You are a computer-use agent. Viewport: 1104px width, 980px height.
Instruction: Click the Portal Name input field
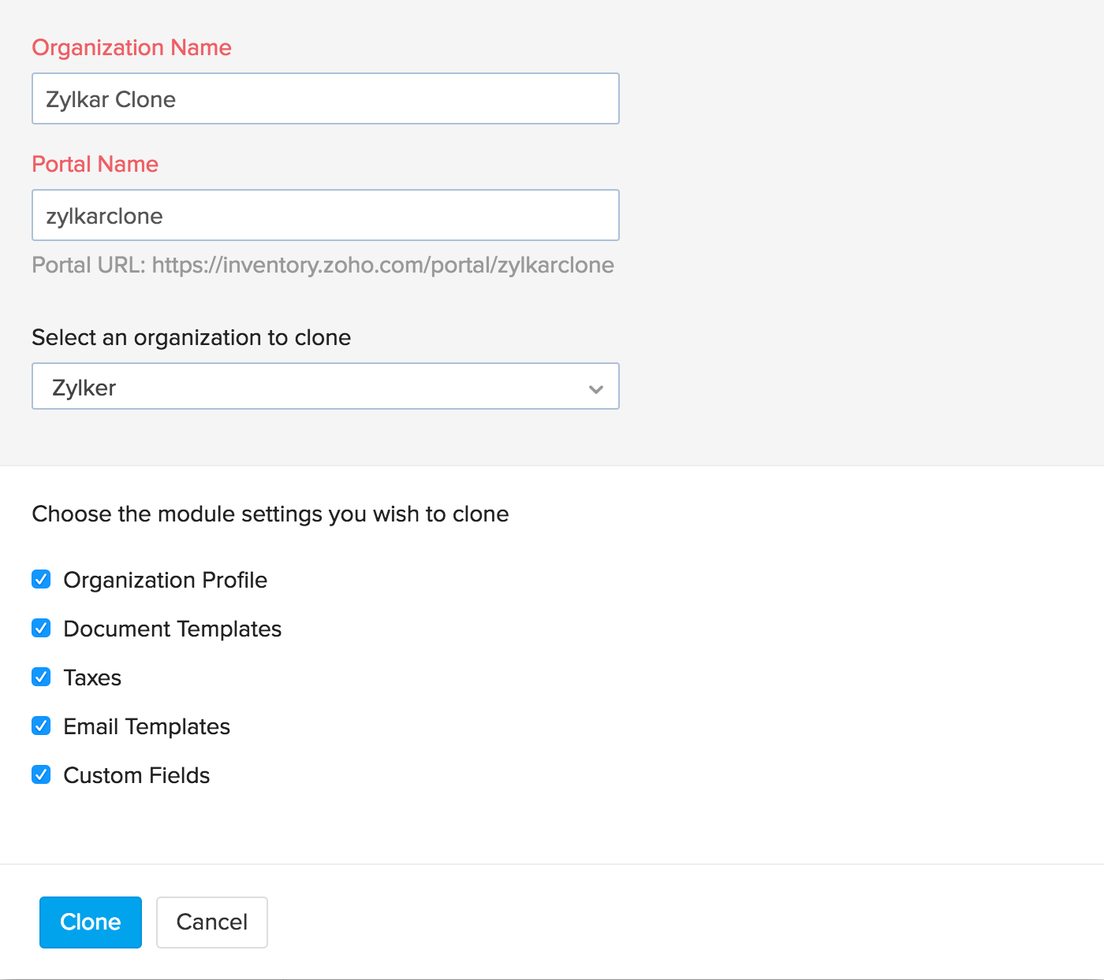click(x=325, y=215)
